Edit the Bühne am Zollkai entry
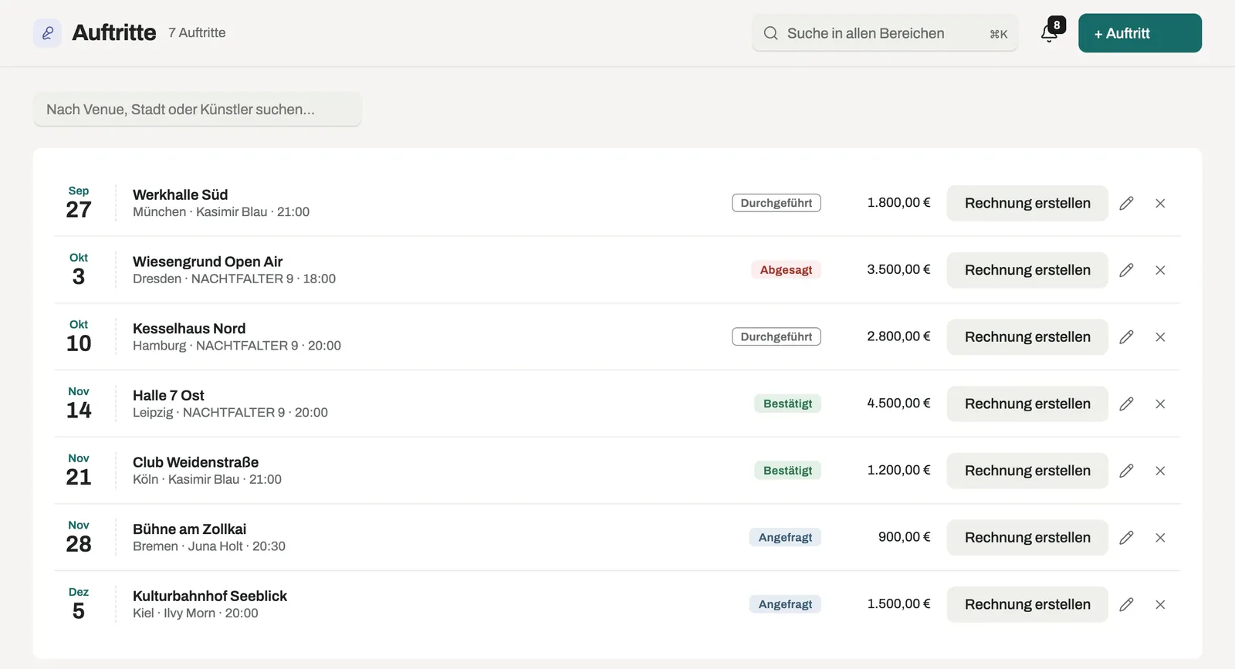Screen dimensions: 1235x669 coord(1126,538)
